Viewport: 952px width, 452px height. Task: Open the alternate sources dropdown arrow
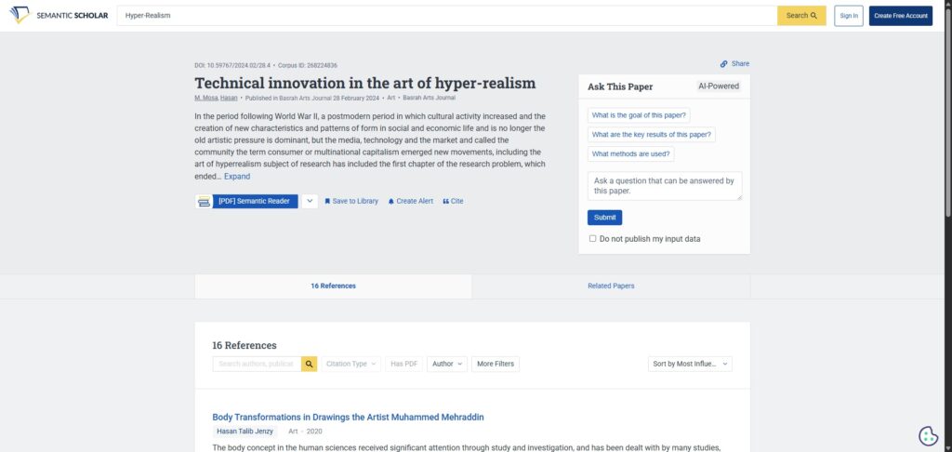click(x=310, y=201)
